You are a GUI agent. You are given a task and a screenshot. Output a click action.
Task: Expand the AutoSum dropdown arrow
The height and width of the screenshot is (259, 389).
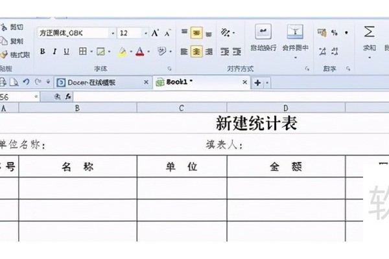[x=370, y=58]
